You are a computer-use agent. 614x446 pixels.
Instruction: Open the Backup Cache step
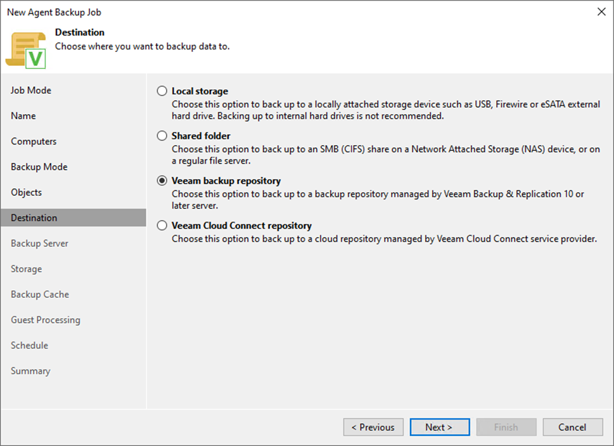[x=40, y=295]
